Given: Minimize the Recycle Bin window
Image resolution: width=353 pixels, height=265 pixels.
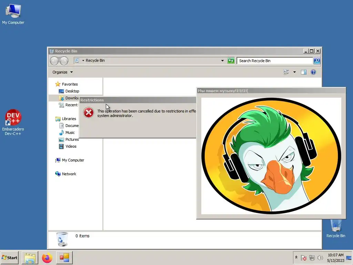Looking at the screenshot, I should 305,51.
